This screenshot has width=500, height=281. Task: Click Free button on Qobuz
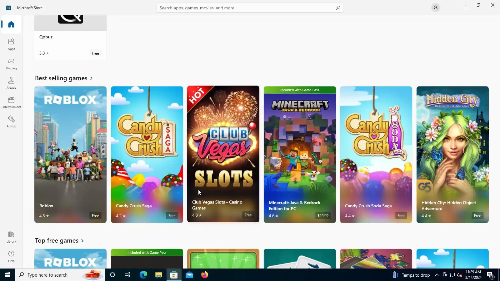95,53
